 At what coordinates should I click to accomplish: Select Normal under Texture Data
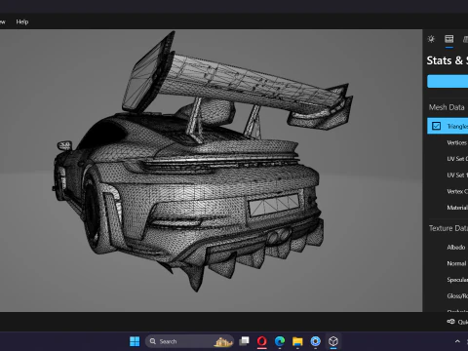(x=456, y=263)
